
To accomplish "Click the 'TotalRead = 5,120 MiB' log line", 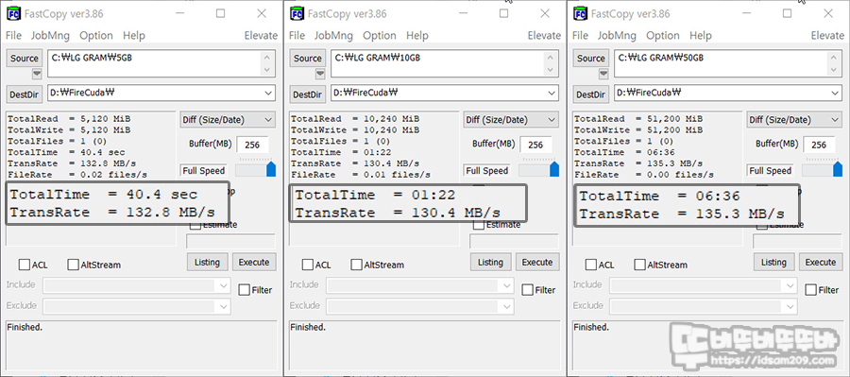I will (69, 119).
